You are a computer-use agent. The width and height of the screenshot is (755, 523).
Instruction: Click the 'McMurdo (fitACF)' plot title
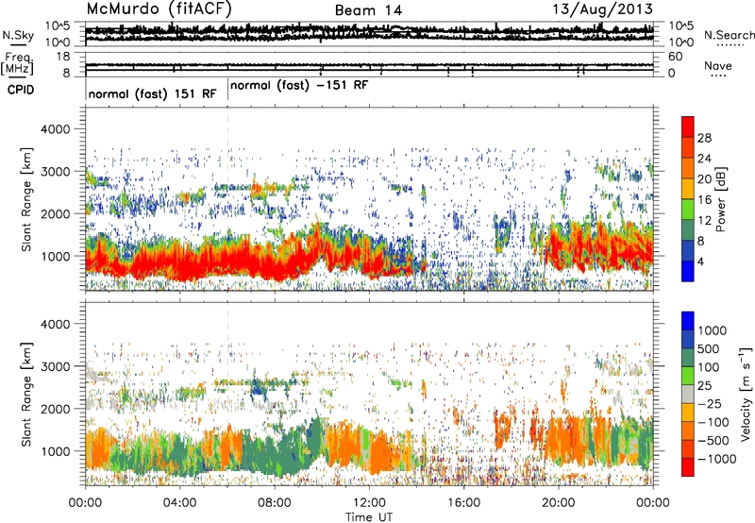[x=159, y=9]
